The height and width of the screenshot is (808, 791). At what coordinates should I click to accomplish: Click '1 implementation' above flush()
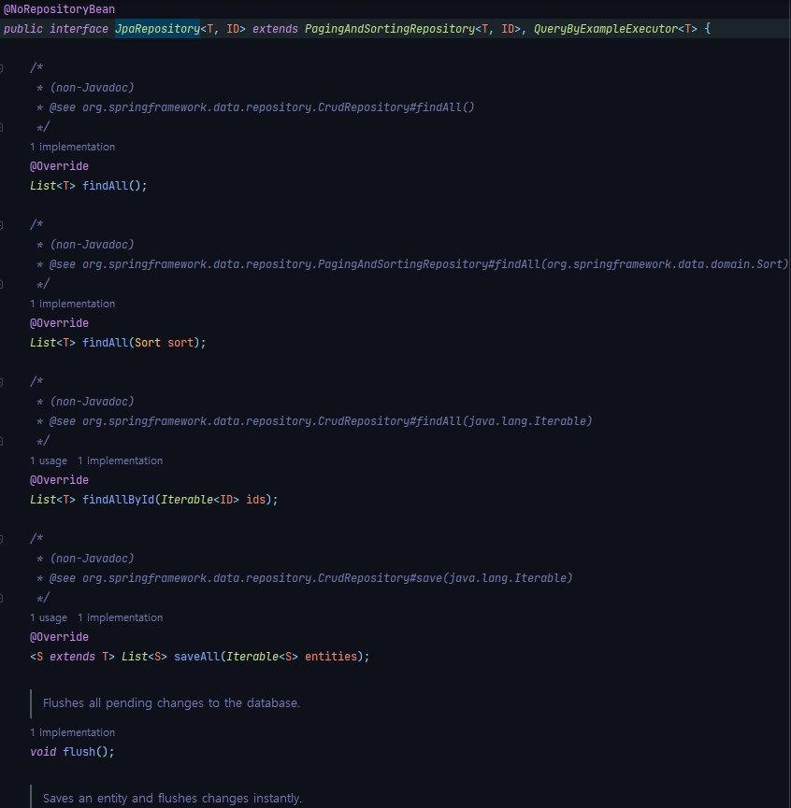pyautogui.click(x=72, y=732)
